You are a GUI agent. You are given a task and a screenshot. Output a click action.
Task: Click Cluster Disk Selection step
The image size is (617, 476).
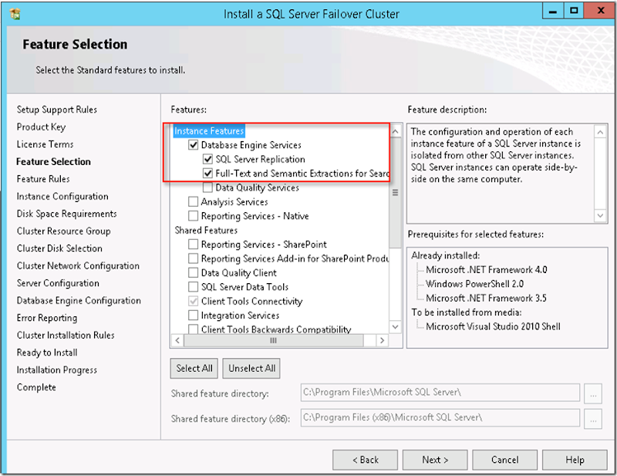point(59,248)
